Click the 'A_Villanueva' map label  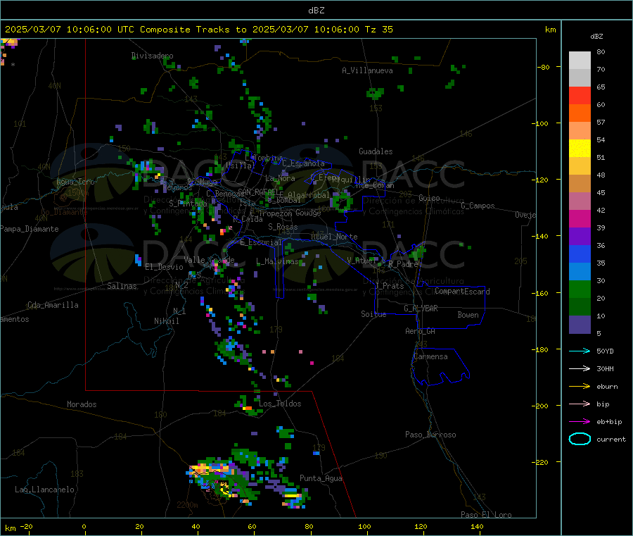click(367, 70)
